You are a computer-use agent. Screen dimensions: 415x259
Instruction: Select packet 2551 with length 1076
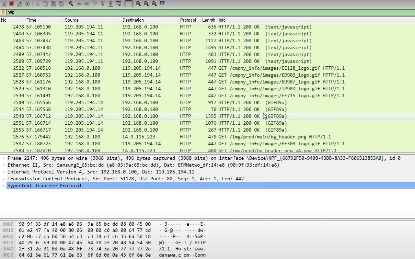click(x=207, y=123)
